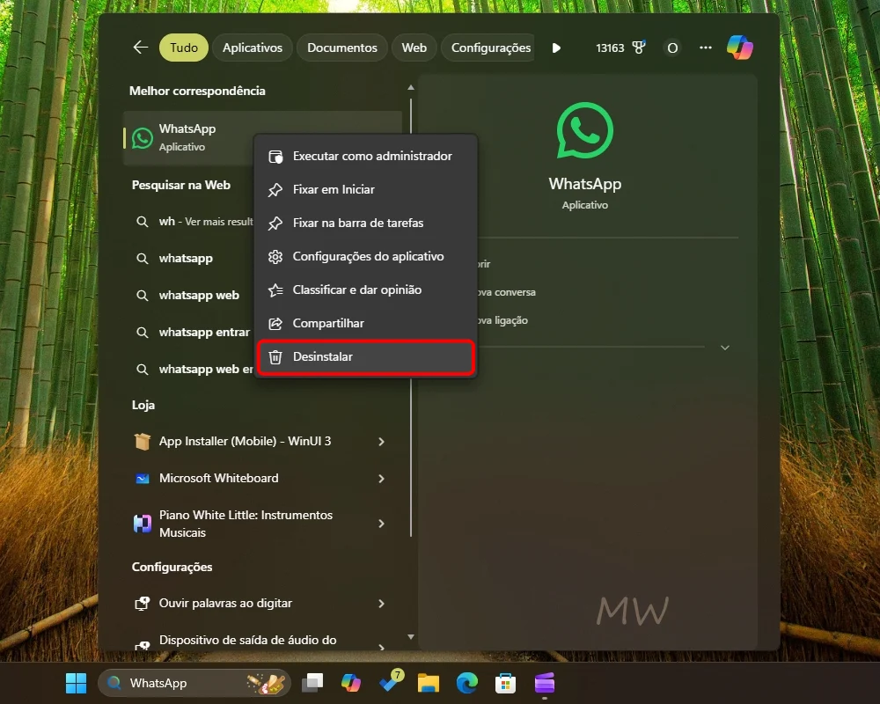880x704 pixels.
Task: Choose Classificar e dar opinião
Action: tap(365, 290)
